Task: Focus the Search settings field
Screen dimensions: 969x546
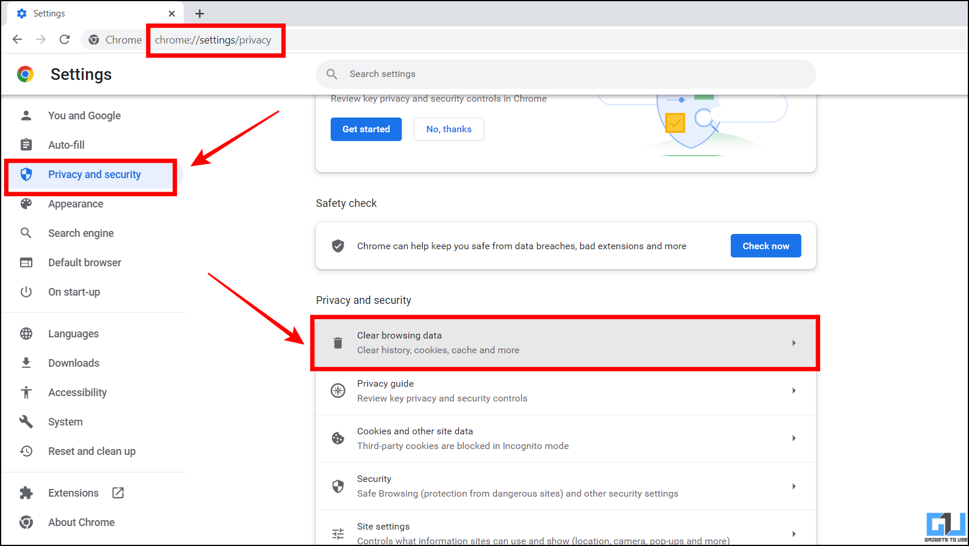Action: click(x=565, y=74)
